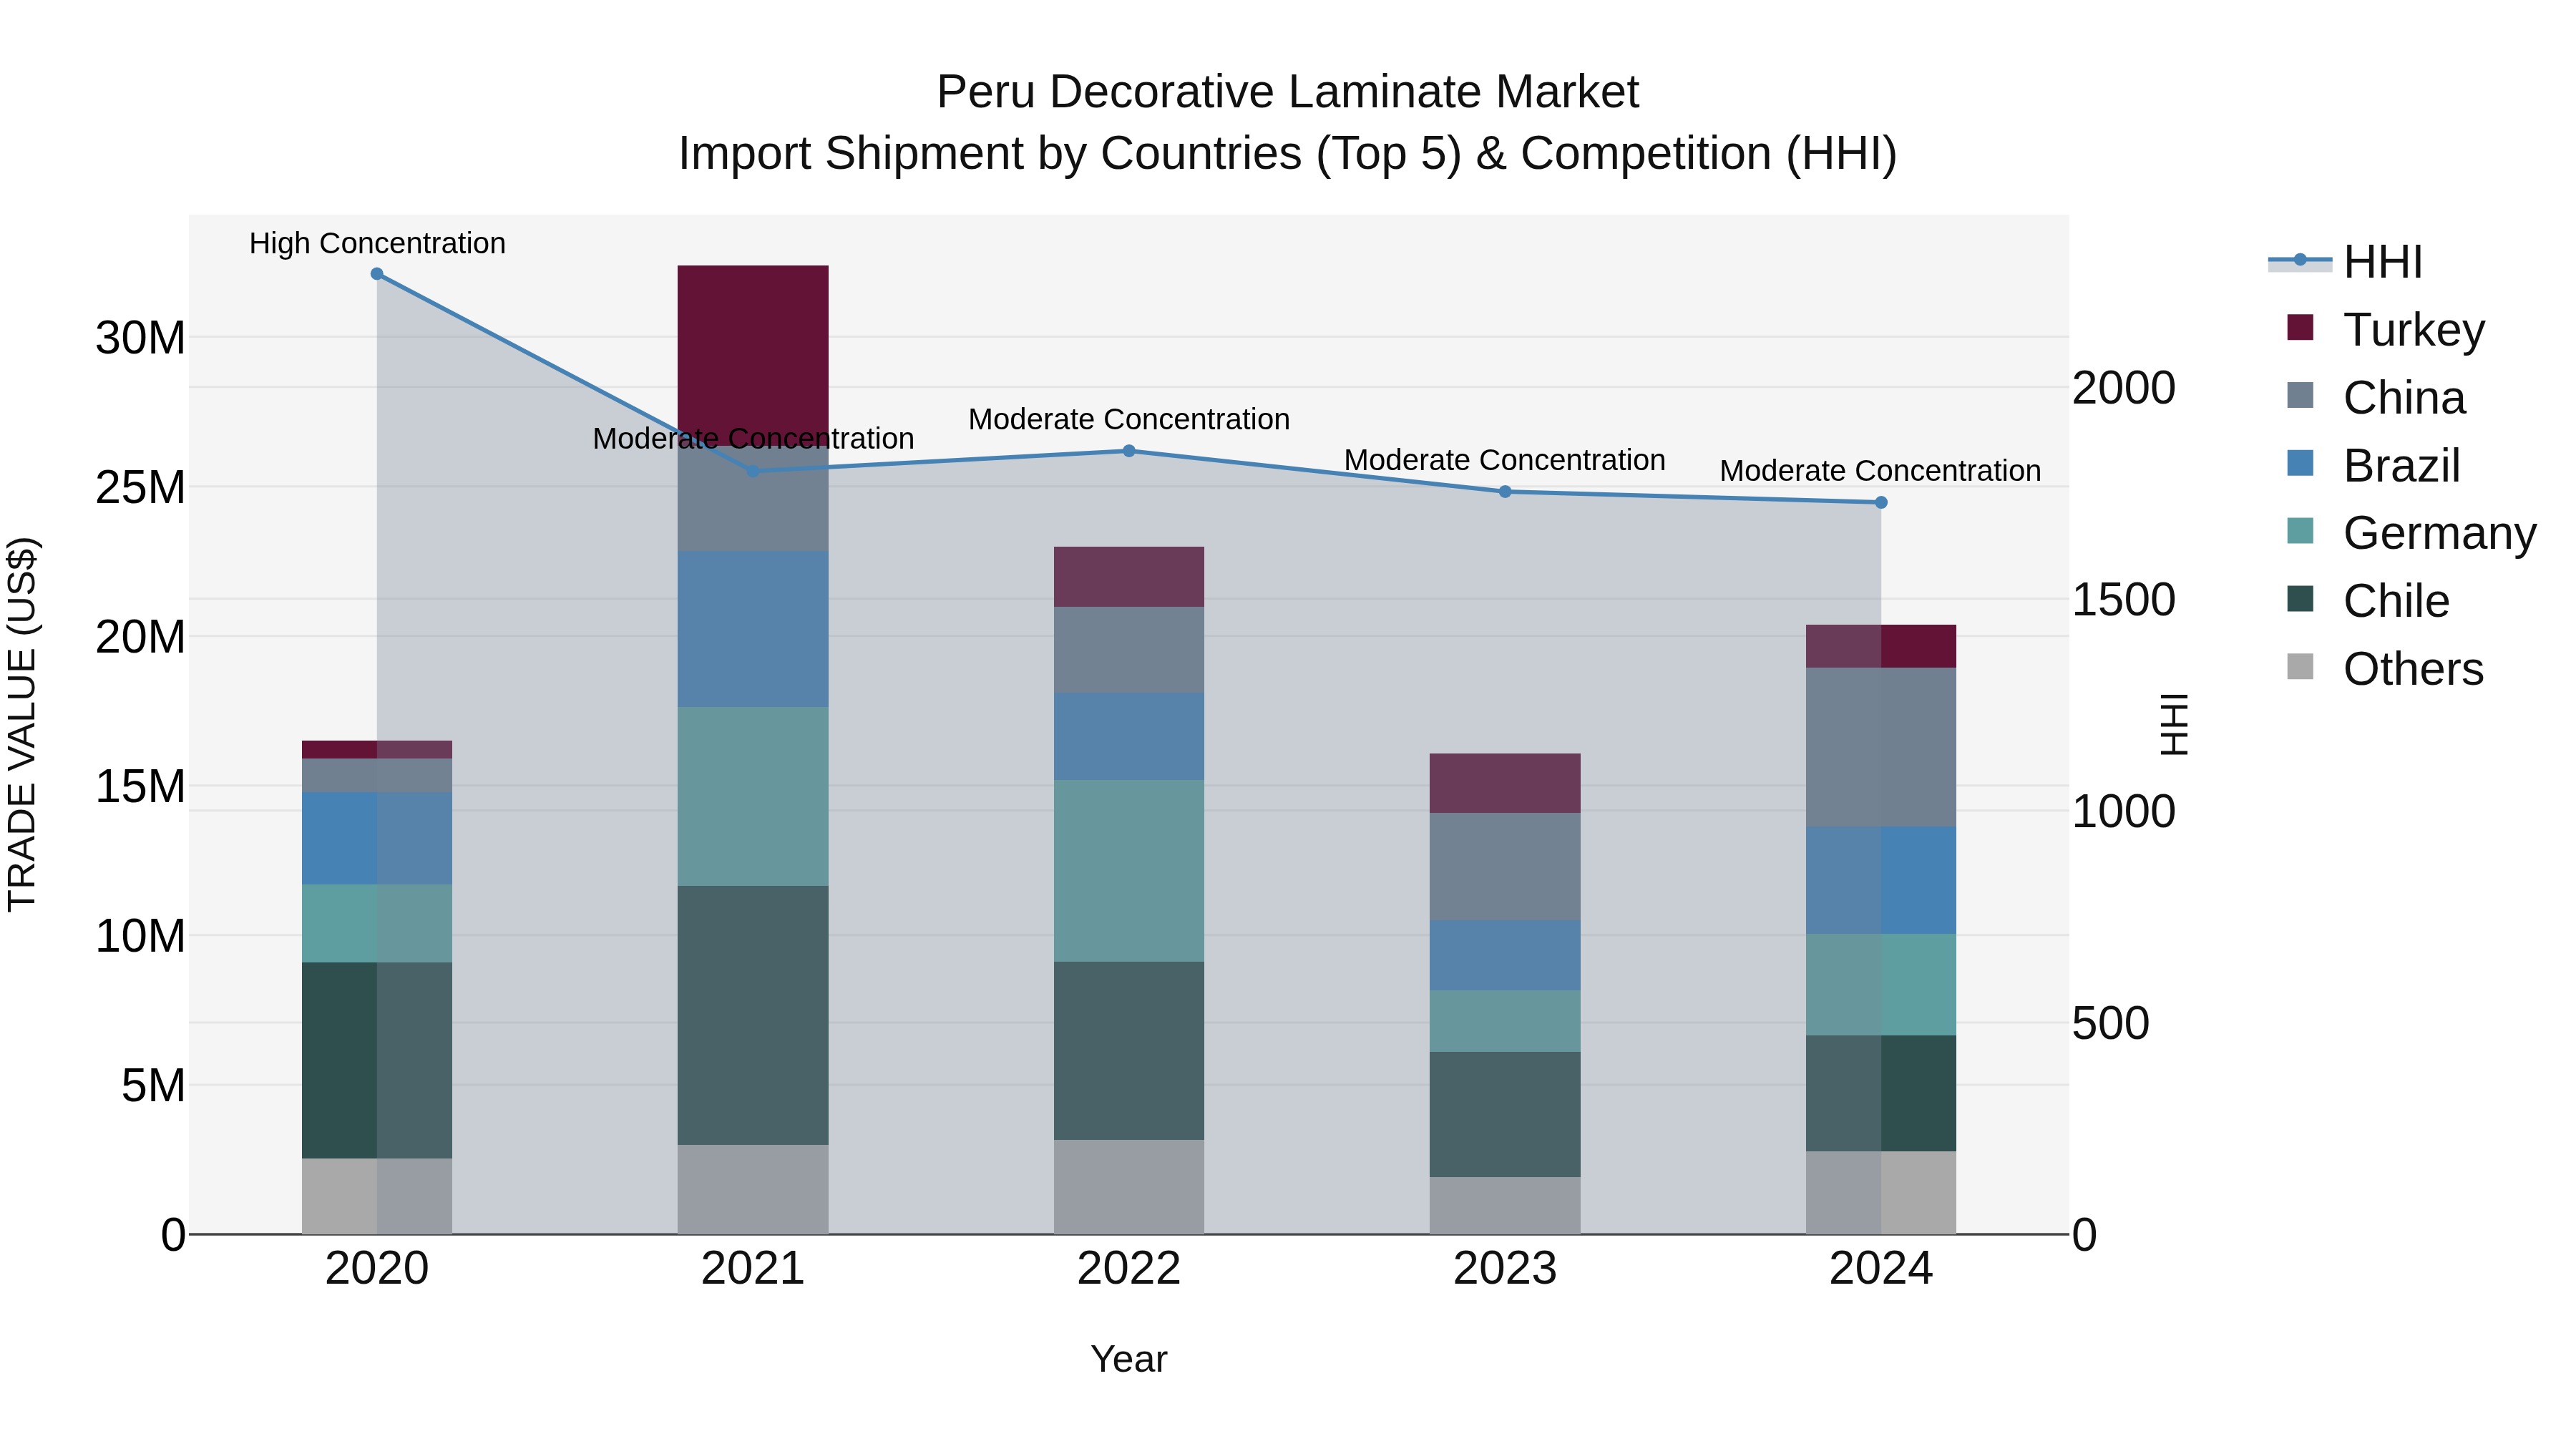Click the 30M y-axis tick label
Viewport: 2576px width, 1449px height.
(x=140, y=338)
